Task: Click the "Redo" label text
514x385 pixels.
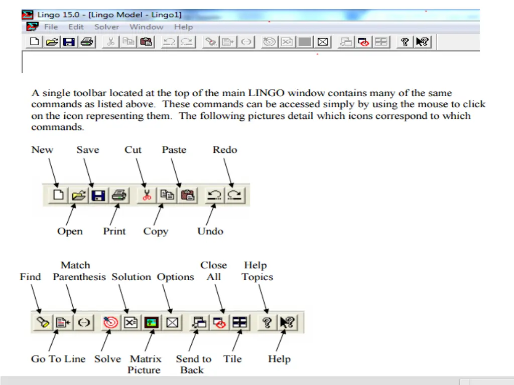Action: [x=225, y=149]
